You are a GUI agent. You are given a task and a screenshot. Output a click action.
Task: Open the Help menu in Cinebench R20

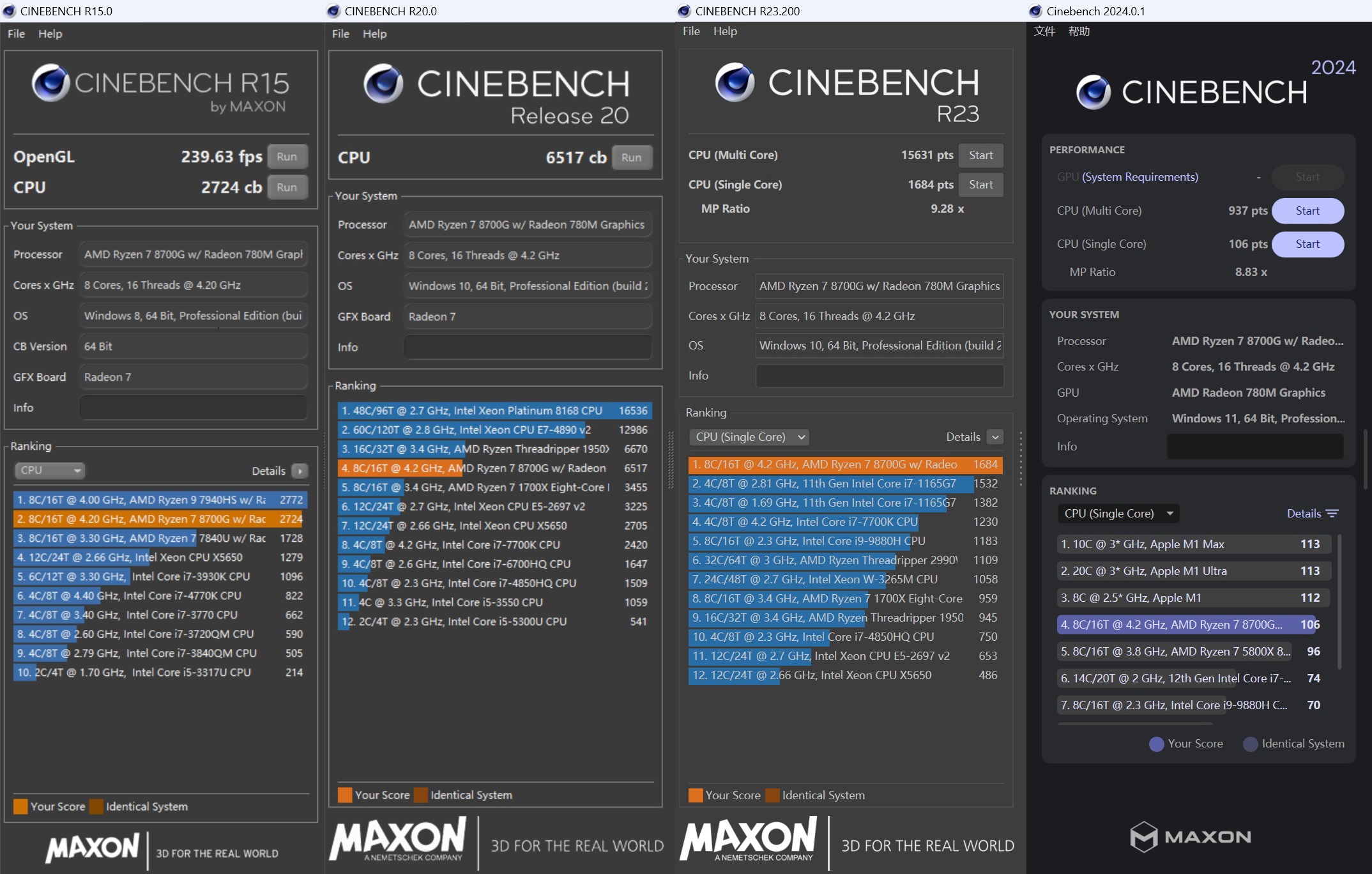[374, 34]
